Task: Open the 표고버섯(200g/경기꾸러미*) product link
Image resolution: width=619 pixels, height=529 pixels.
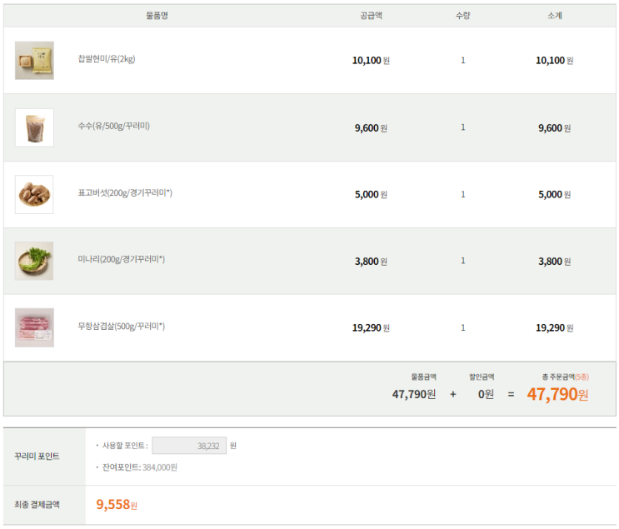Action: (125, 193)
